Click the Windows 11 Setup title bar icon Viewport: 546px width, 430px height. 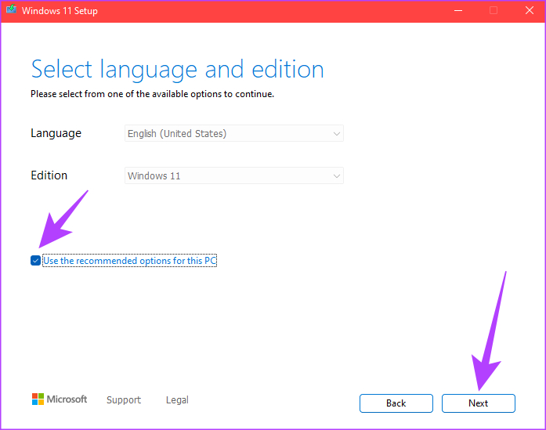pos(11,9)
